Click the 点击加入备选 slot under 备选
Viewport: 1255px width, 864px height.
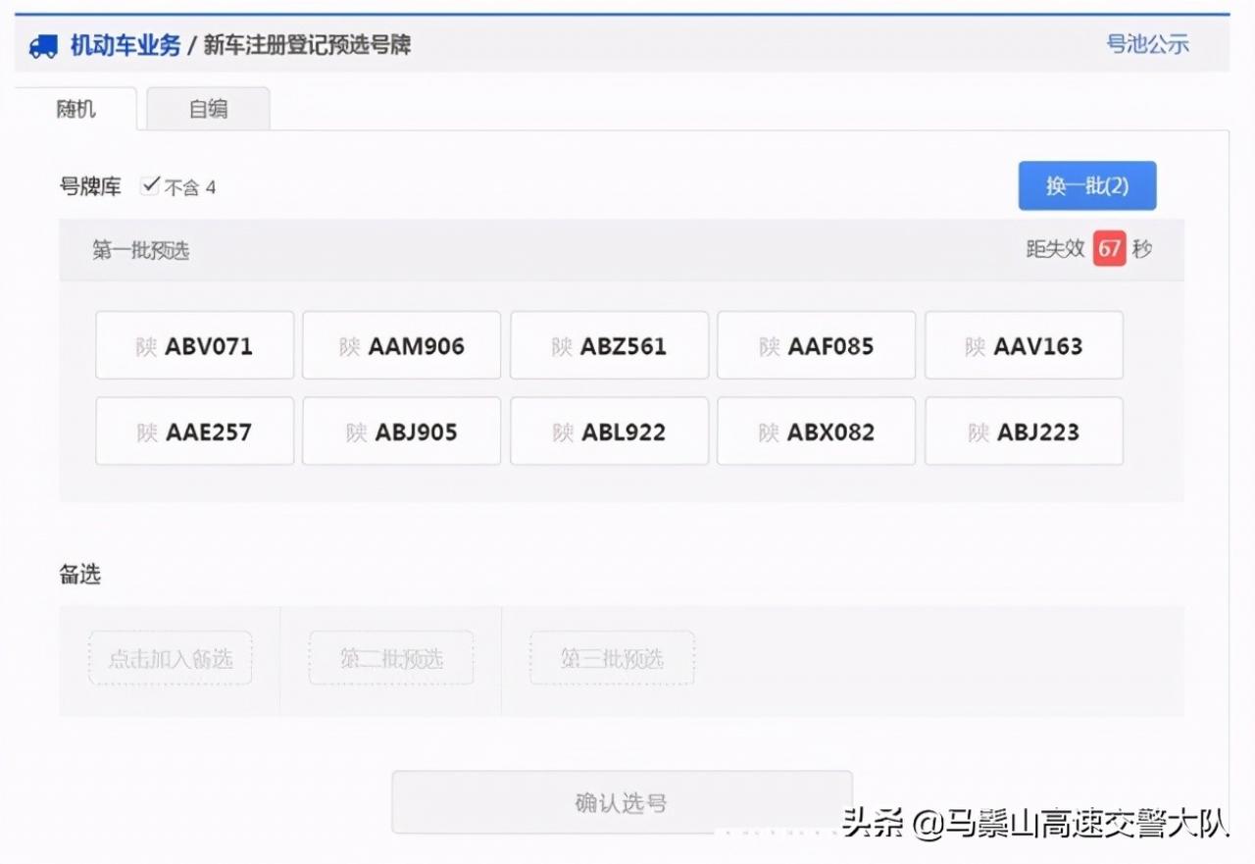pyautogui.click(x=170, y=658)
